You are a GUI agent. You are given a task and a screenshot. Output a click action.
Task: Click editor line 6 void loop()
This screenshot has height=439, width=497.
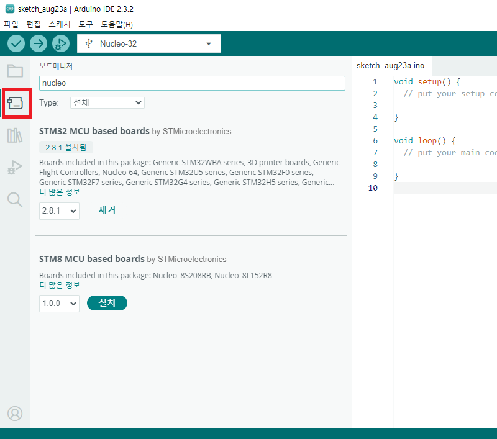coord(425,140)
